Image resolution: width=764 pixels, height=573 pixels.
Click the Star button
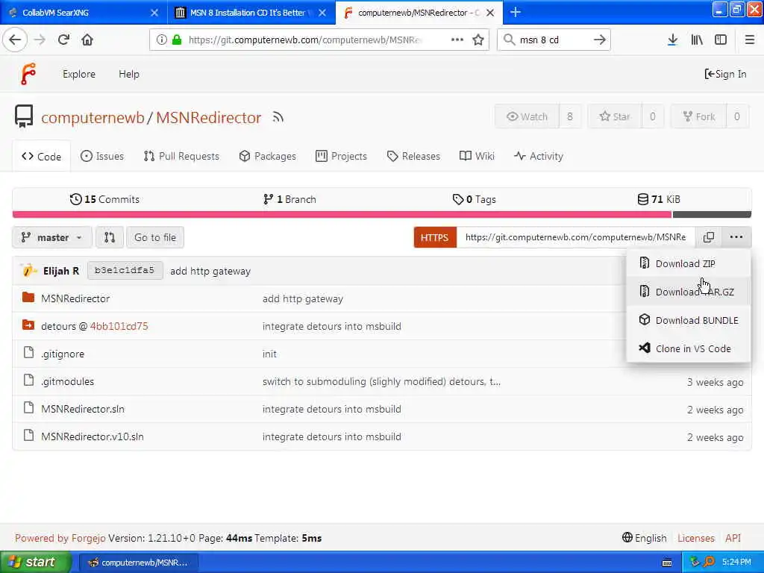[615, 116]
